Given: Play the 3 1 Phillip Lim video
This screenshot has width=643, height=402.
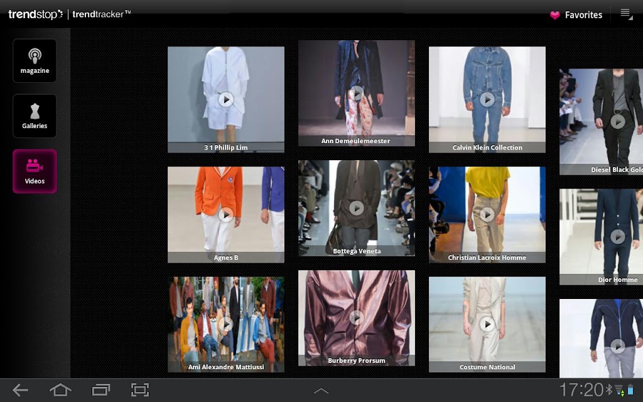Looking at the screenshot, I should (x=225, y=100).
